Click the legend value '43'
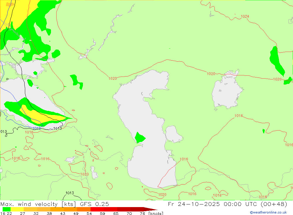This screenshot has height=215, width=293. coord(63,214)
